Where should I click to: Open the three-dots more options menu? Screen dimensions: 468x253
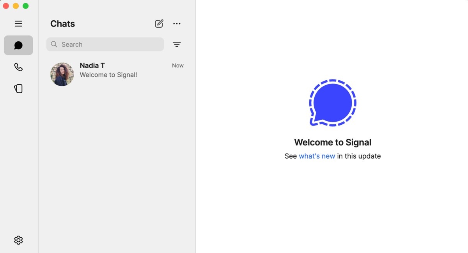177,24
